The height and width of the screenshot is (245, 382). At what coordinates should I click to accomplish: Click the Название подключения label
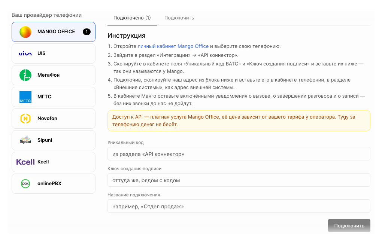[x=134, y=195]
